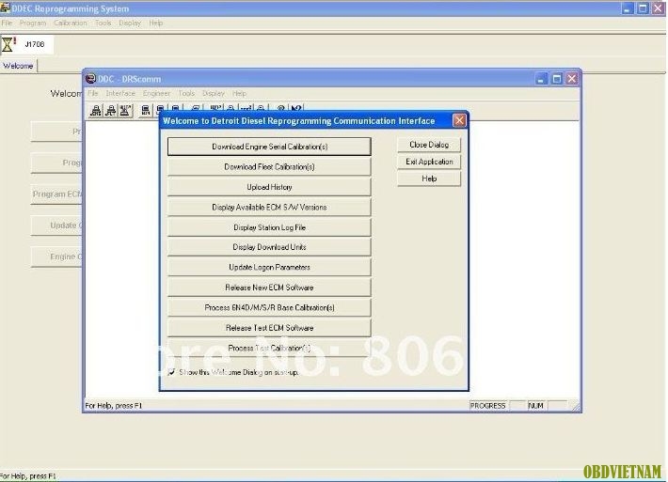Open the Interface menu in DRScomm

pos(120,94)
